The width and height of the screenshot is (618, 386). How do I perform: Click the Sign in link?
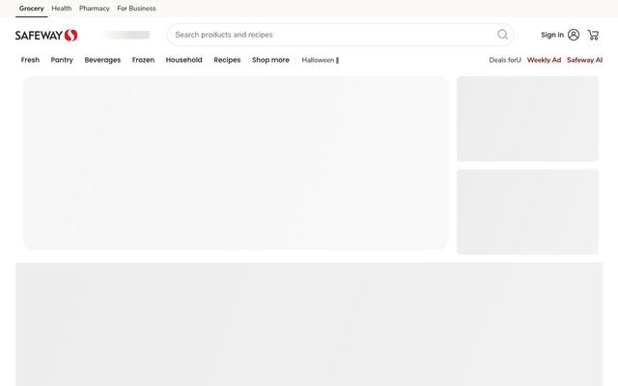pyautogui.click(x=552, y=35)
